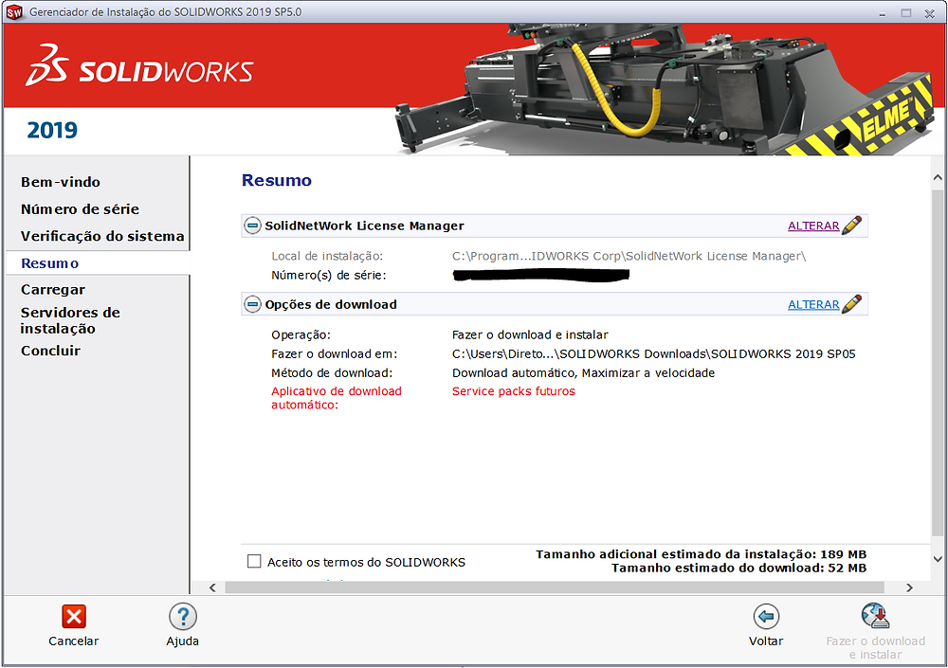Click the Opções de download section title

(331, 304)
